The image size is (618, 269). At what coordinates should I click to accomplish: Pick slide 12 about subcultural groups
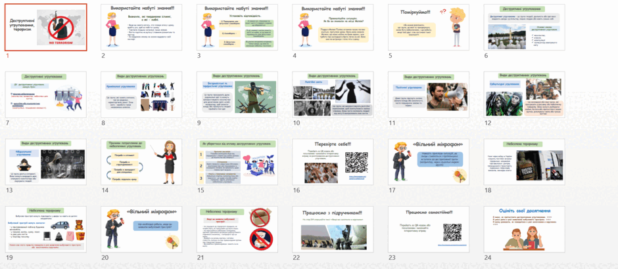pyautogui.click(x=524, y=94)
